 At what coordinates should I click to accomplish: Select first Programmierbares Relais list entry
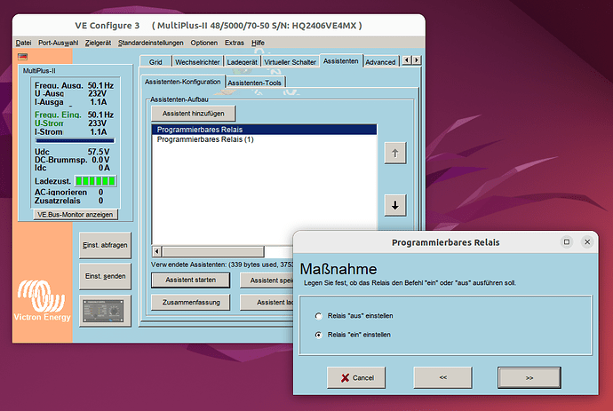tap(264, 130)
